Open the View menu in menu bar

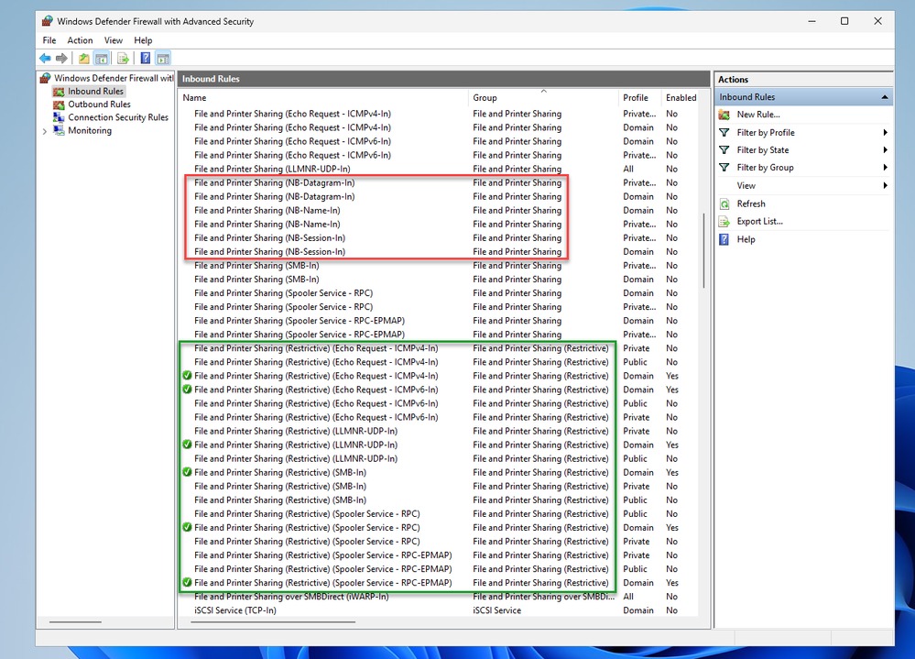114,40
